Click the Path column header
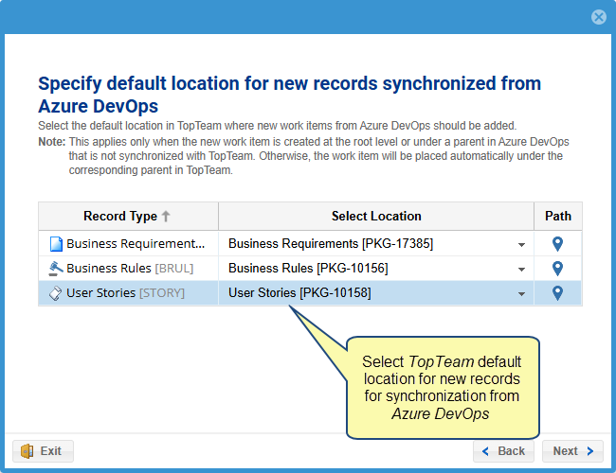 558,217
